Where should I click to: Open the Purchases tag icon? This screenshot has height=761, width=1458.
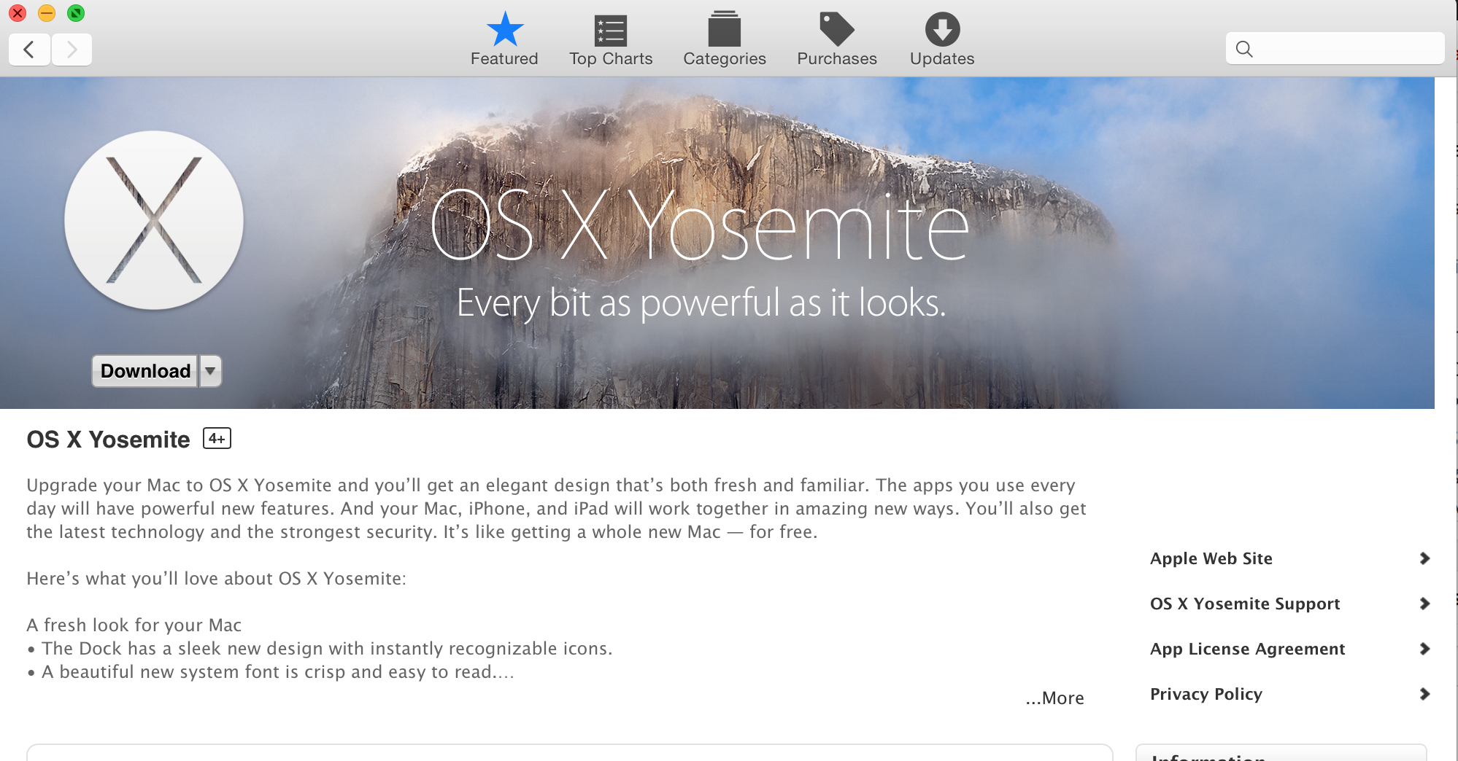click(x=836, y=29)
